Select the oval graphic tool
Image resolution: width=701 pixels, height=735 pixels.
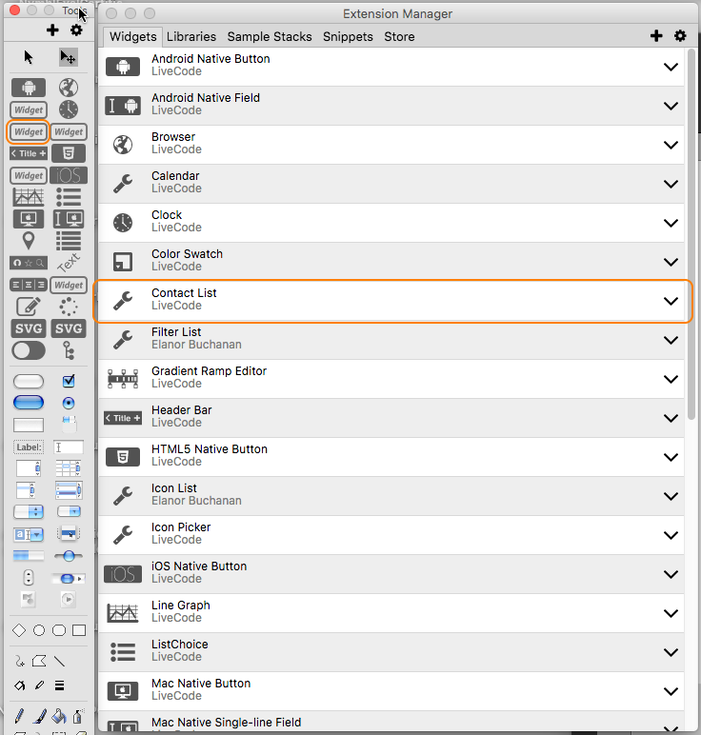[x=39, y=630]
